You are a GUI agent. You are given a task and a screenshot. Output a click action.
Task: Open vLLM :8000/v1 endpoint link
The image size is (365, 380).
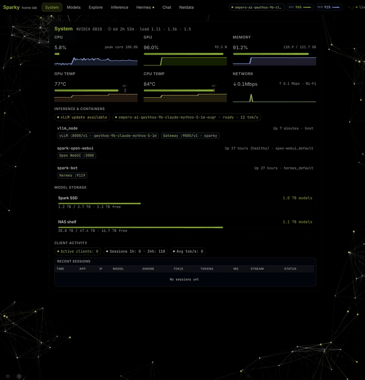click(x=108, y=136)
